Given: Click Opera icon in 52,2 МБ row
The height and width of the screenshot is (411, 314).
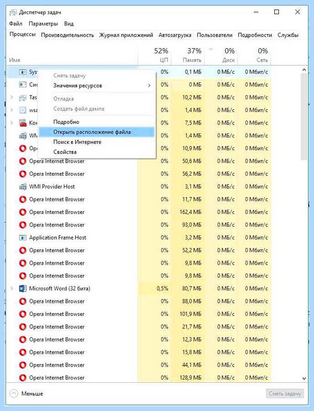Looking at the screenshot, I should click(23, 250).
